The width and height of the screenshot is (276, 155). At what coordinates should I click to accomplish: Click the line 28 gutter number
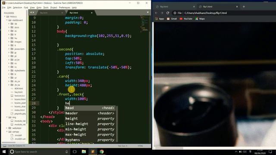point(34,103)
